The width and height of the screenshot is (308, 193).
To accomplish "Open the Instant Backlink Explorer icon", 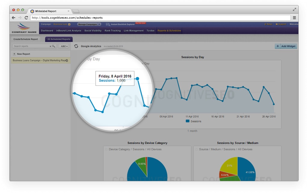I will (108, 24).
